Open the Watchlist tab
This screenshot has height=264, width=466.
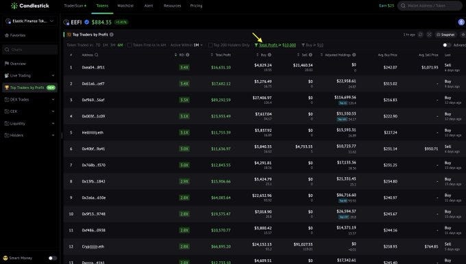coord(125,5)
